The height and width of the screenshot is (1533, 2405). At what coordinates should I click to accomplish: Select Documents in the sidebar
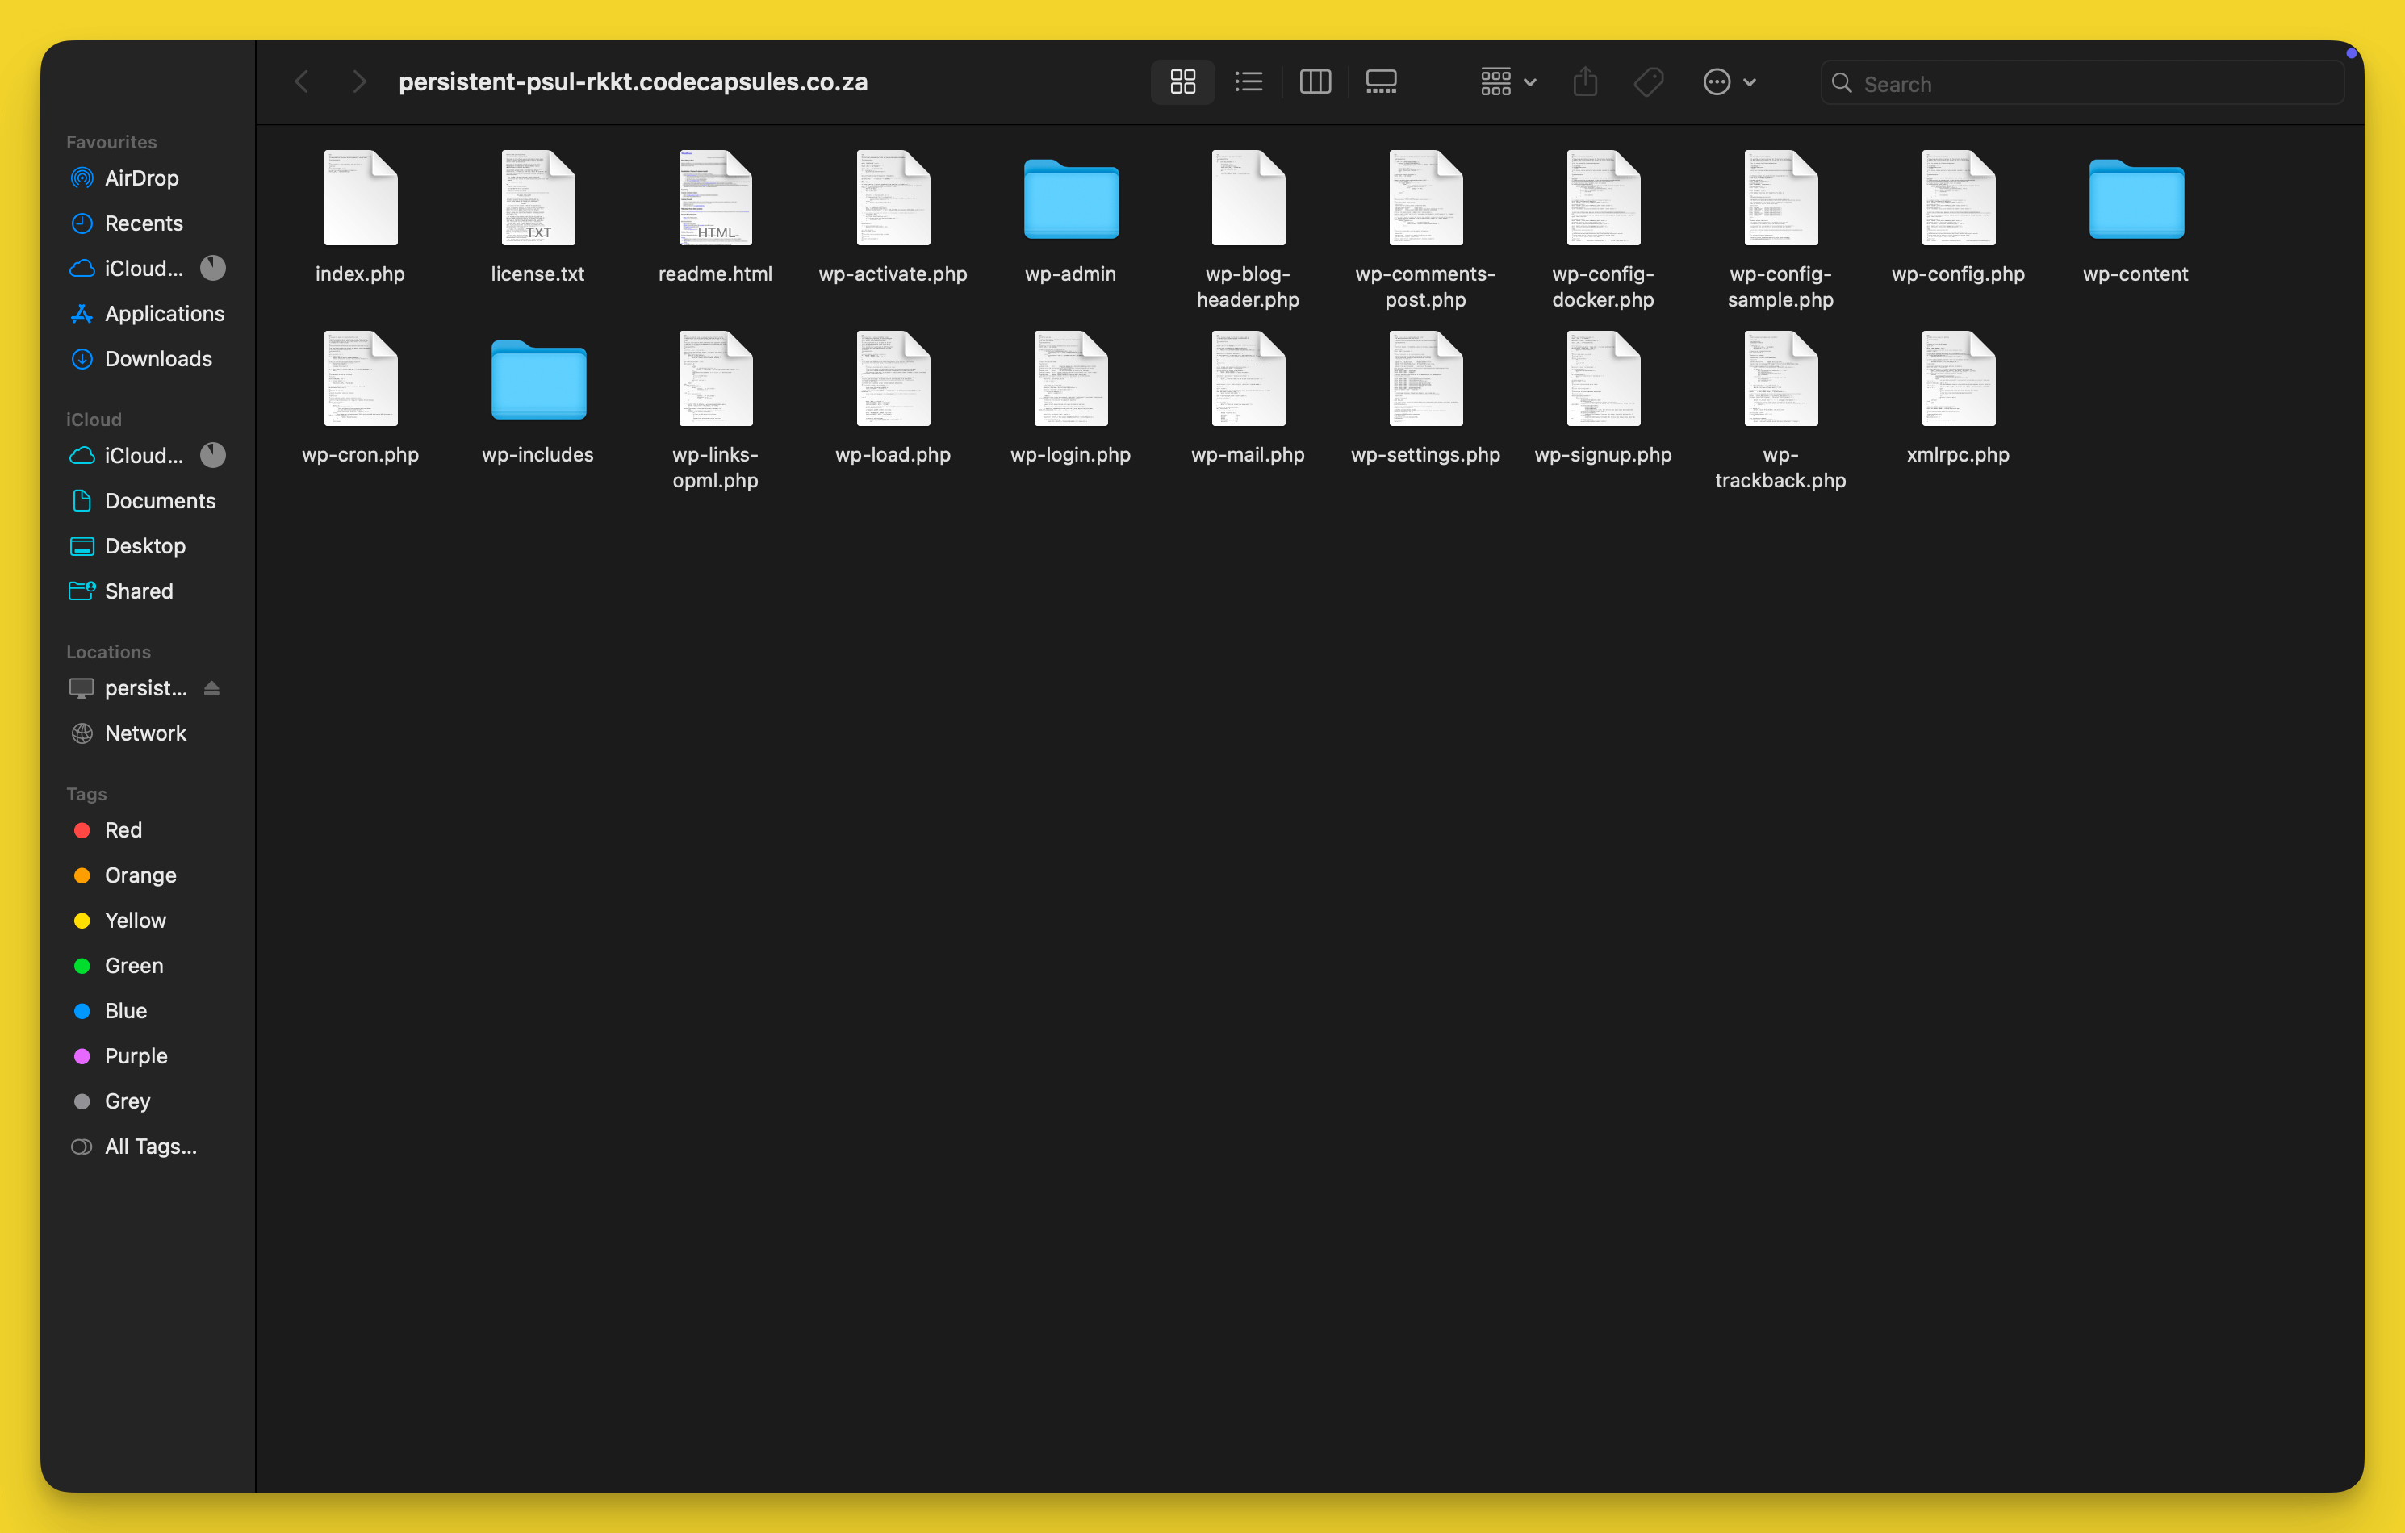click(160, 500)
